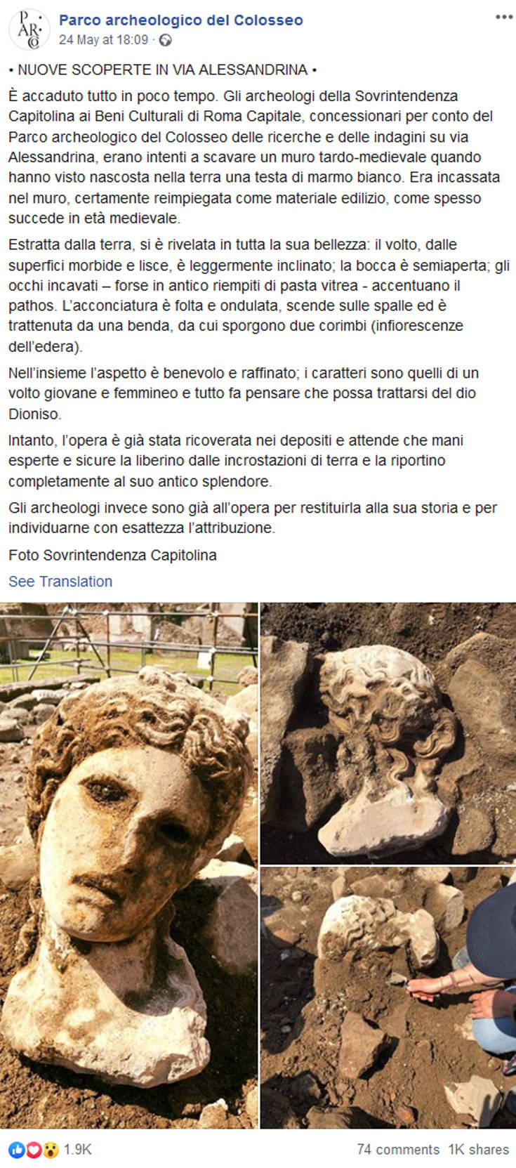Click the paragraph starting with Estratta dalla terra
516x1168 pixels.
pyautogui.click(x=258, y=296)
